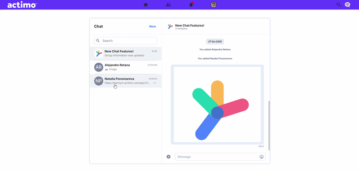Click the Chat panel heading
Image resolution: width=359 pixels, height=171 pixels.
98,26
